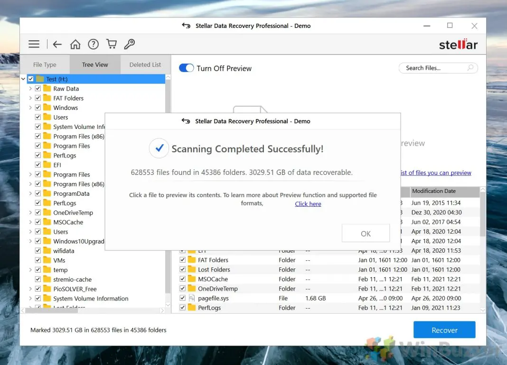The width and height of the screenshot is (507, 365).
Task: Click the FAT Folders folder icon in tree
Action: (x=47, y=98)
